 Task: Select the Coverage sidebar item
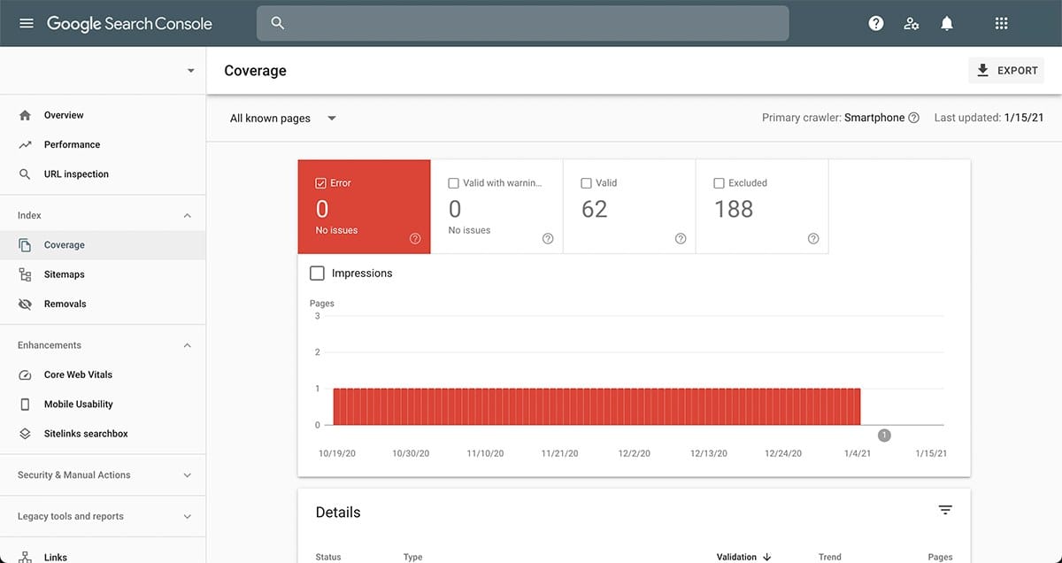[103, 245]
